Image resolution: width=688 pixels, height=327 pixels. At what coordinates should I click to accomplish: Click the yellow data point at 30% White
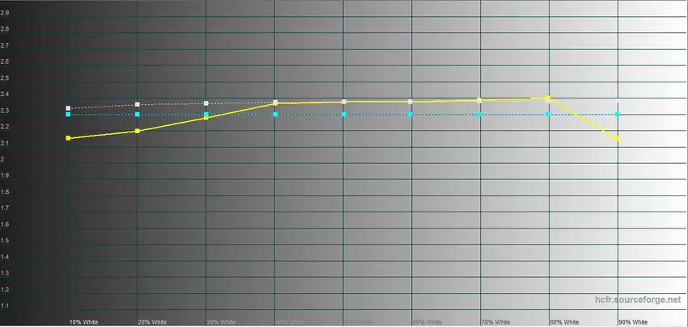pos(206,117)
